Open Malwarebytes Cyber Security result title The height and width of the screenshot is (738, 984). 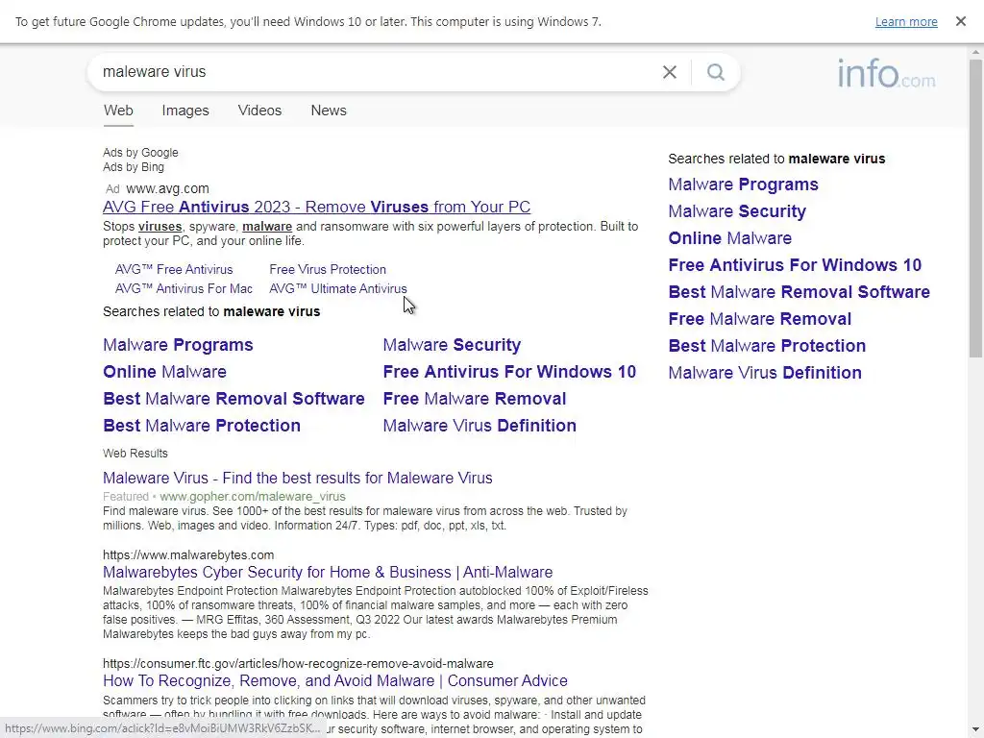coord(328,573)
